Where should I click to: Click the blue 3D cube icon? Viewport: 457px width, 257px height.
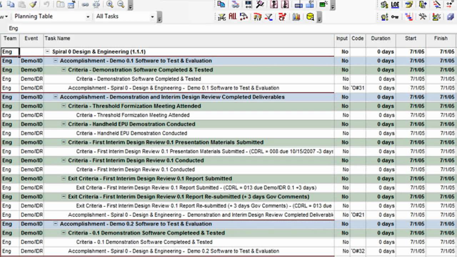point(450,16)
